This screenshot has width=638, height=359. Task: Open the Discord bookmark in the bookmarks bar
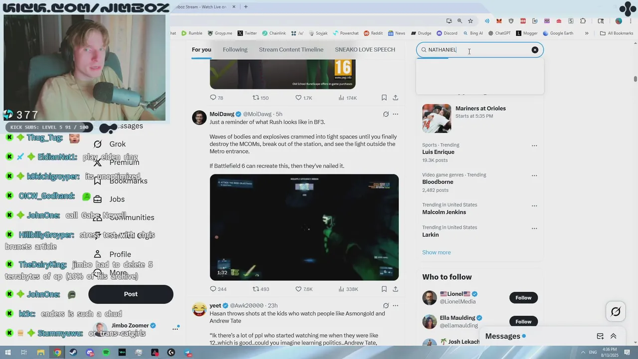pyautogui.click(x=447, y=33)
